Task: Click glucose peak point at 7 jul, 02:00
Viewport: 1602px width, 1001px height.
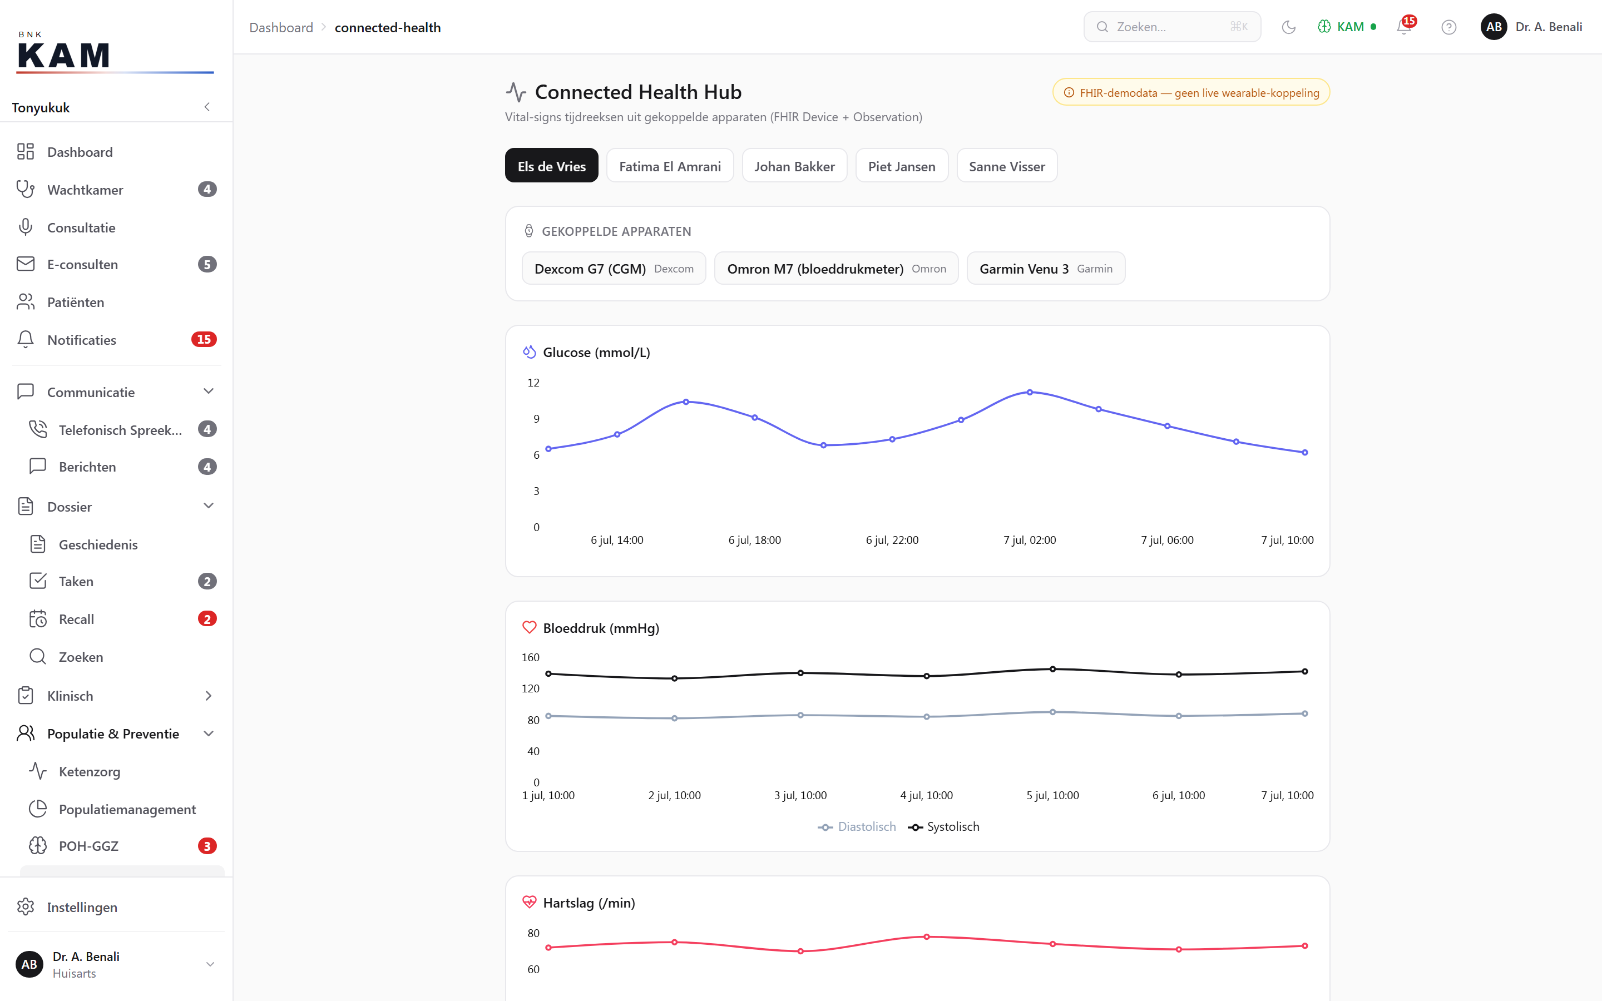Action: [x=1030, y=392]
